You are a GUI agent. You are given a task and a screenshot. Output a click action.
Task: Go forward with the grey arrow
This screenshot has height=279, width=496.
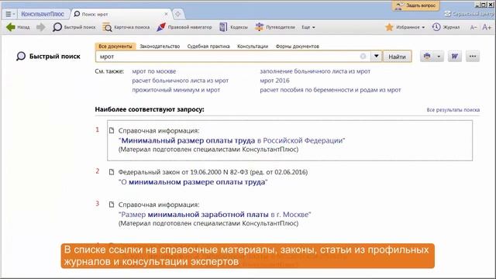40,27
